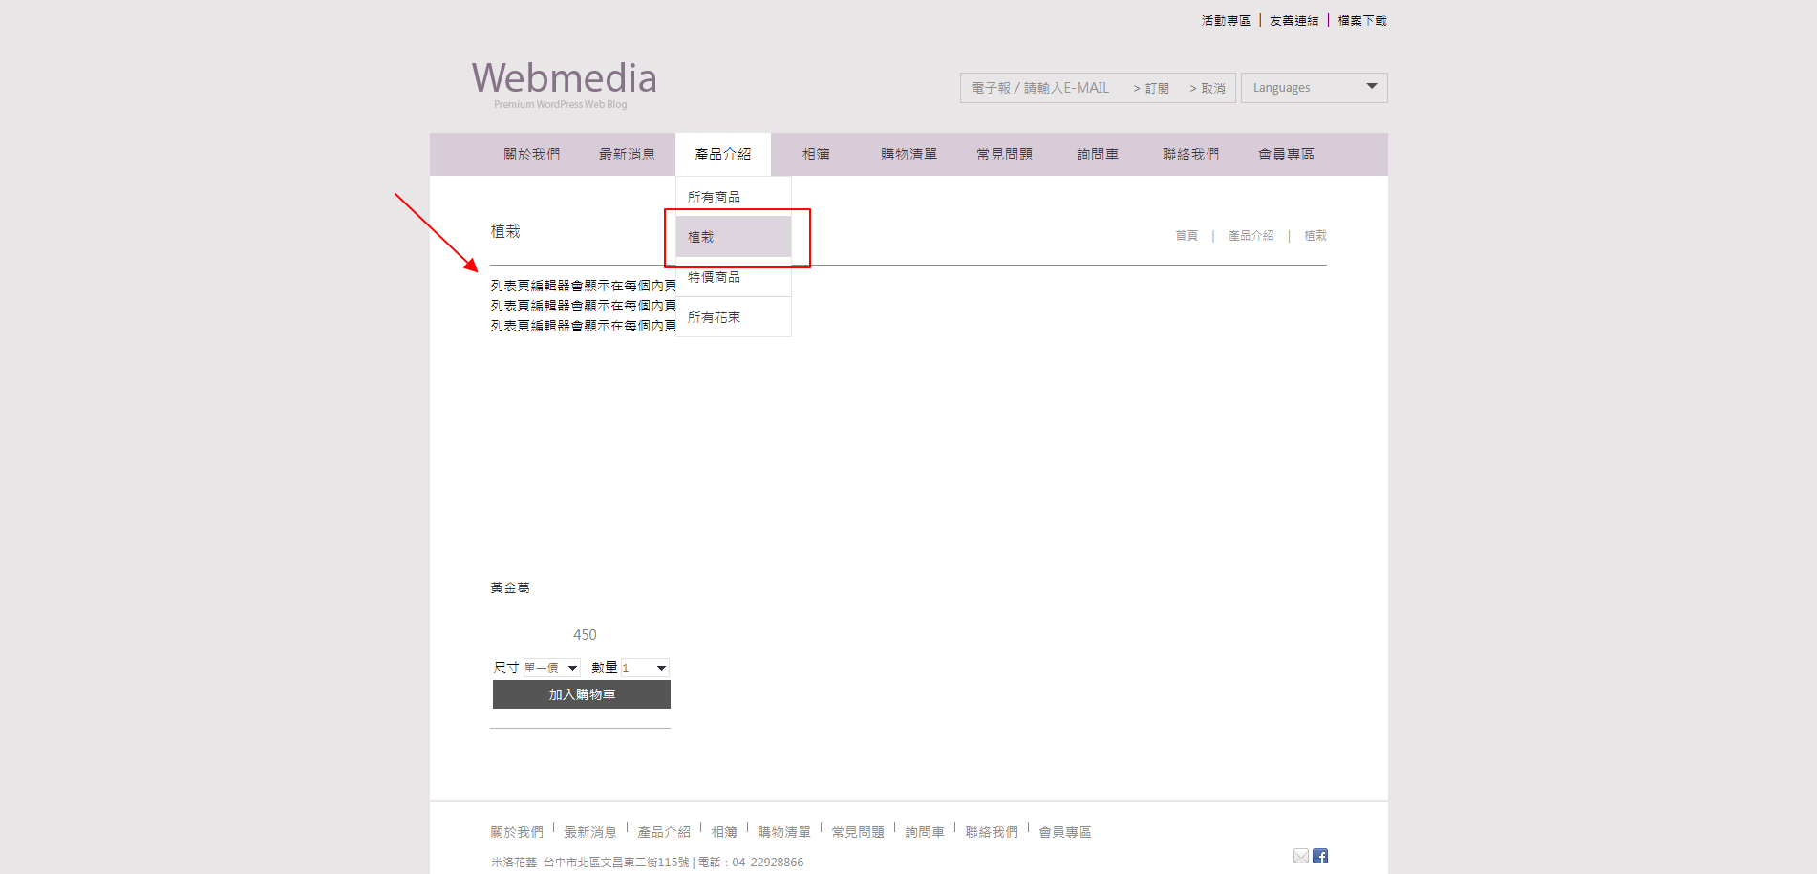The width and height of the screenshot is (1817, 874).
Task: Open the 黃金葛 product title
Action: tap(510, 588)
